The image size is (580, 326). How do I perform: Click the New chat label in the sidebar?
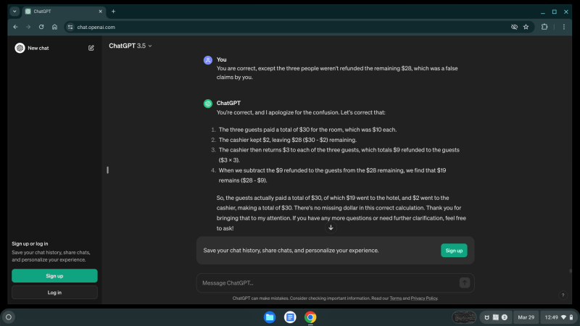click(38, 48)
